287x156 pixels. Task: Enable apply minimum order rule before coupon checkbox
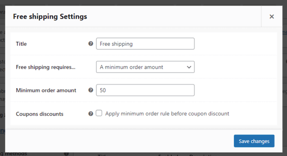pyautogui.click(x=99, y=113)
